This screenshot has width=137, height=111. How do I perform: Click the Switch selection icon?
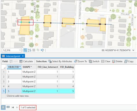90,61
